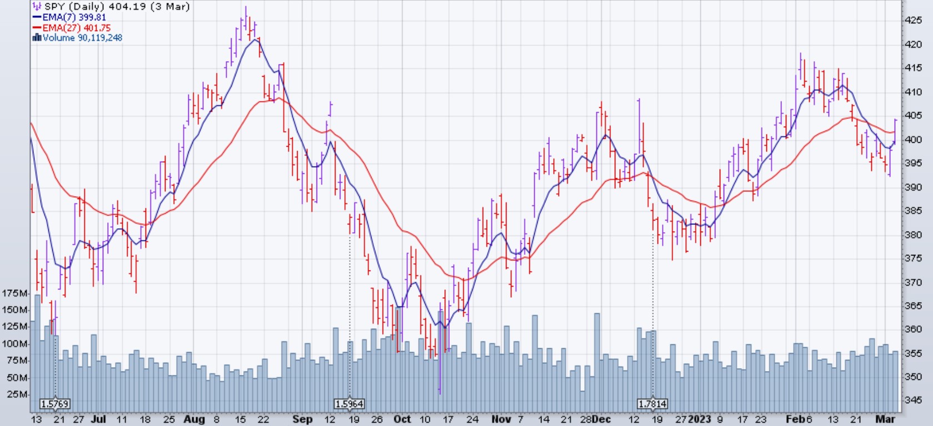Click the Volume 90,119,248 legend label
This screenshot has width=933, height=426.
tap(82, 38)
